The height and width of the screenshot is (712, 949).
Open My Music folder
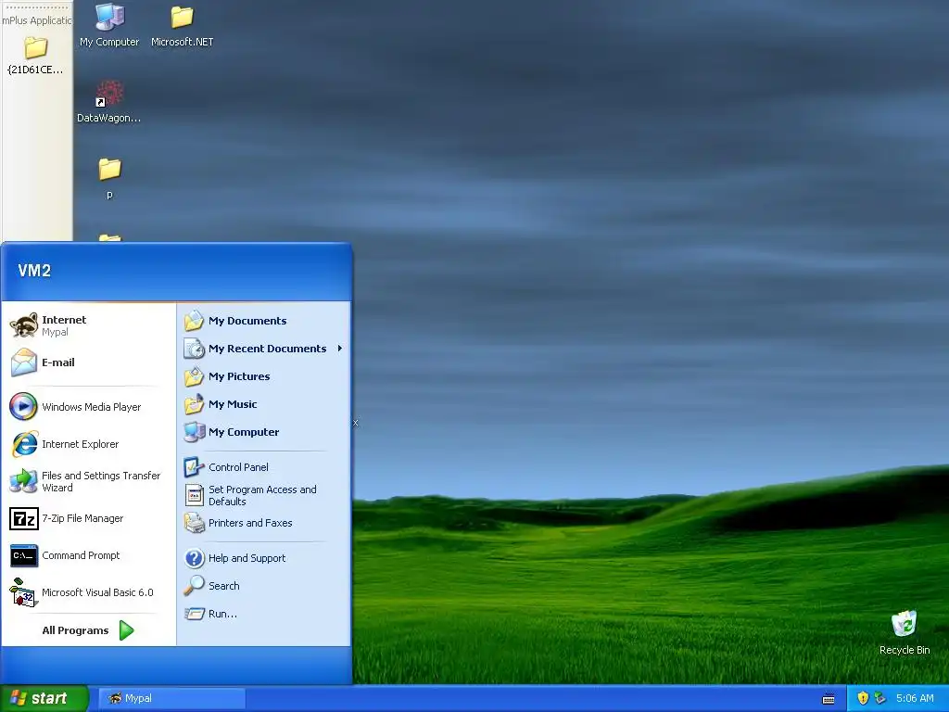tap(264, 404)
